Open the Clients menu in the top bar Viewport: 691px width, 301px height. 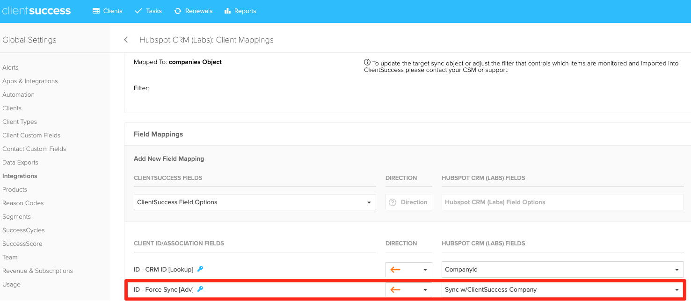click(x=108, y=11)
